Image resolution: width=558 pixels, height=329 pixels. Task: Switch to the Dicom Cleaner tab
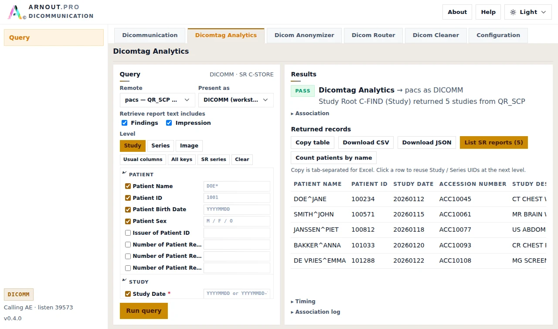tap(436, 35)
